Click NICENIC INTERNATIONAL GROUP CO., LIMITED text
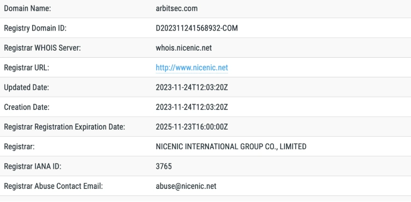Image resolution: width=411 pixels, height=202 pixels. pos(231,146)
